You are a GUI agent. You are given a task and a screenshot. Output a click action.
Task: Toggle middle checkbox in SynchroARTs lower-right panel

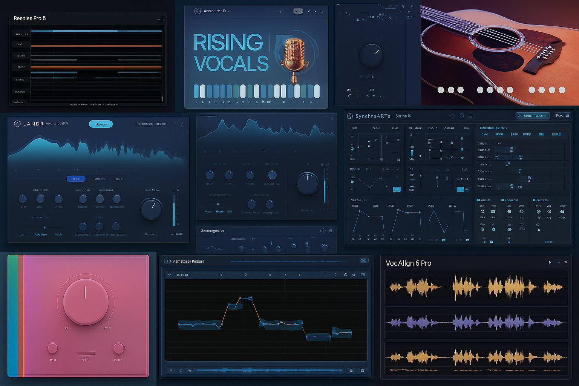502,200
